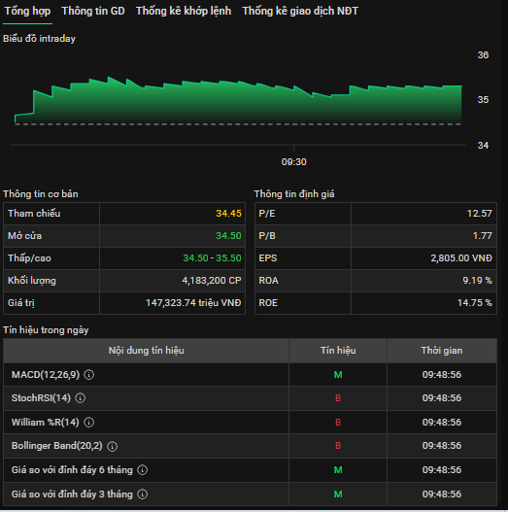
Task: Click the Nội dung tín hiệu column header
Action: (147, 351)
